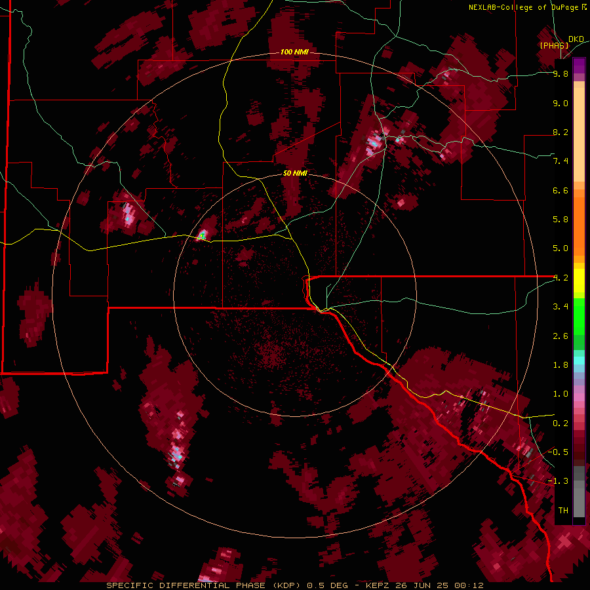Click the 9.0 value on the color scale
This screenshot has height=590, width=590.
pyautogui.click(x=560, y=103)
